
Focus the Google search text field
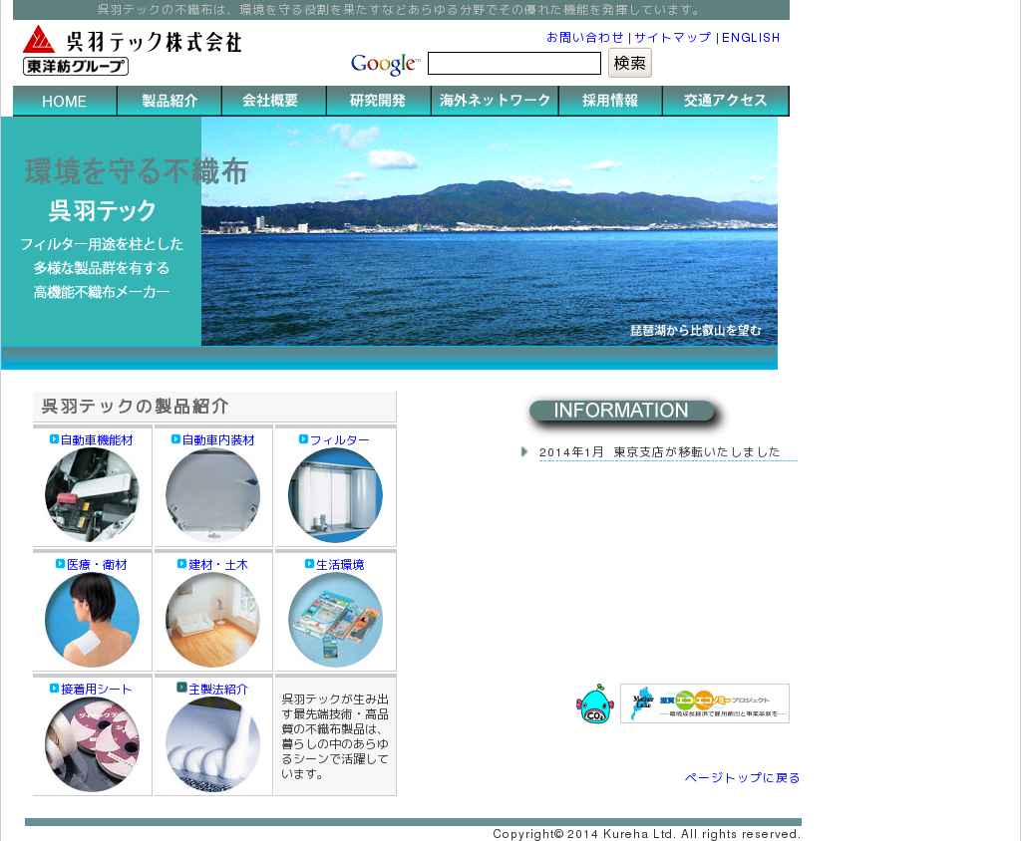[x=513, y=64]
